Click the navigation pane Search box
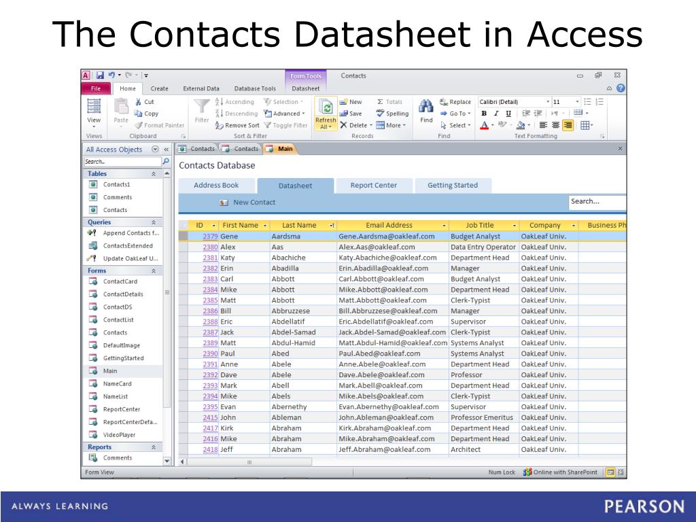The height and width of the screenshot is (522, 696). coord(122,162)
